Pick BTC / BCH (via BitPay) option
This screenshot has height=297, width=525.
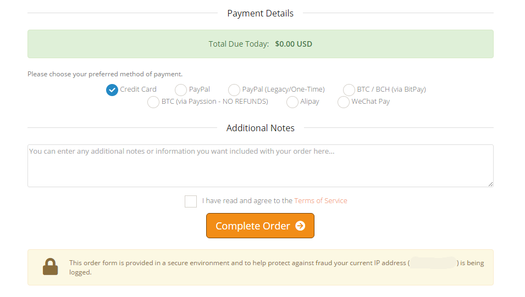point(349,90)
